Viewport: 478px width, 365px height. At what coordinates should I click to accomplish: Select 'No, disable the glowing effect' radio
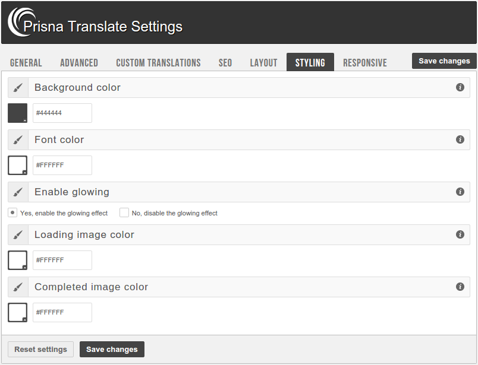[x=124, y=213]
